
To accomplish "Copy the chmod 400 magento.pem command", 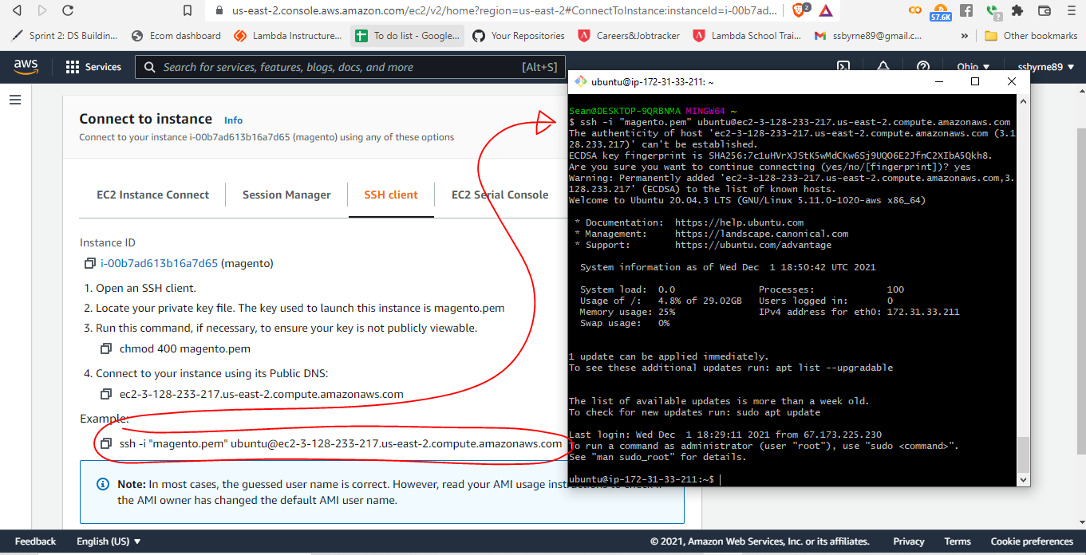I will [105, 348].
